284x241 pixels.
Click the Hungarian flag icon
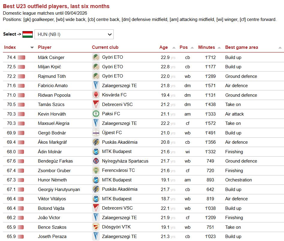[x=28, y=34]
